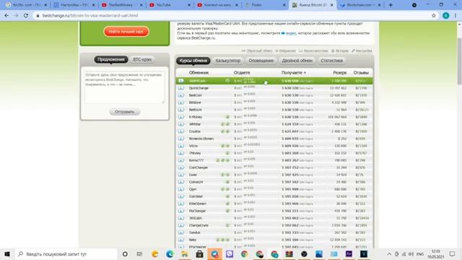The image size is (462, 260).
Task: Open Windows Start menu
Action: click(x=7, y=253)
